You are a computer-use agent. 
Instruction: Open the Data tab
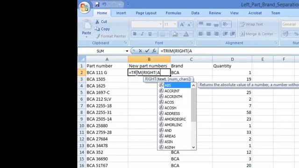(x=195, y=13)
